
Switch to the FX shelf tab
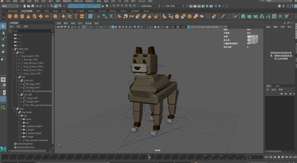[x=71, y=11]
